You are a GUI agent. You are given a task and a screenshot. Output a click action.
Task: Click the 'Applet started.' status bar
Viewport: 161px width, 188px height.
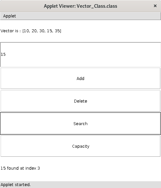click(x=80, y=185)
